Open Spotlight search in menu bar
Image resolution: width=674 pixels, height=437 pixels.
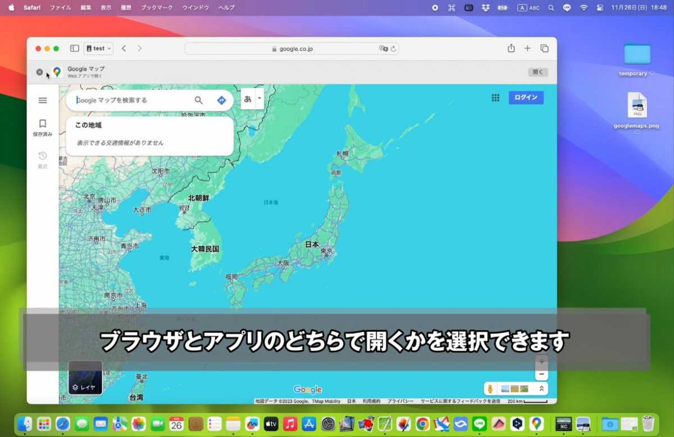[551, 8]
